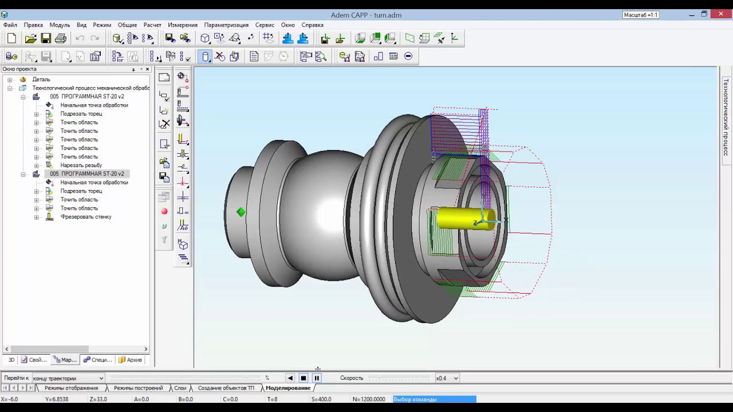Click the zoom magnifier icon in top toolbar
The height and width of the screenshot is (412, 733).
point(235,38)
